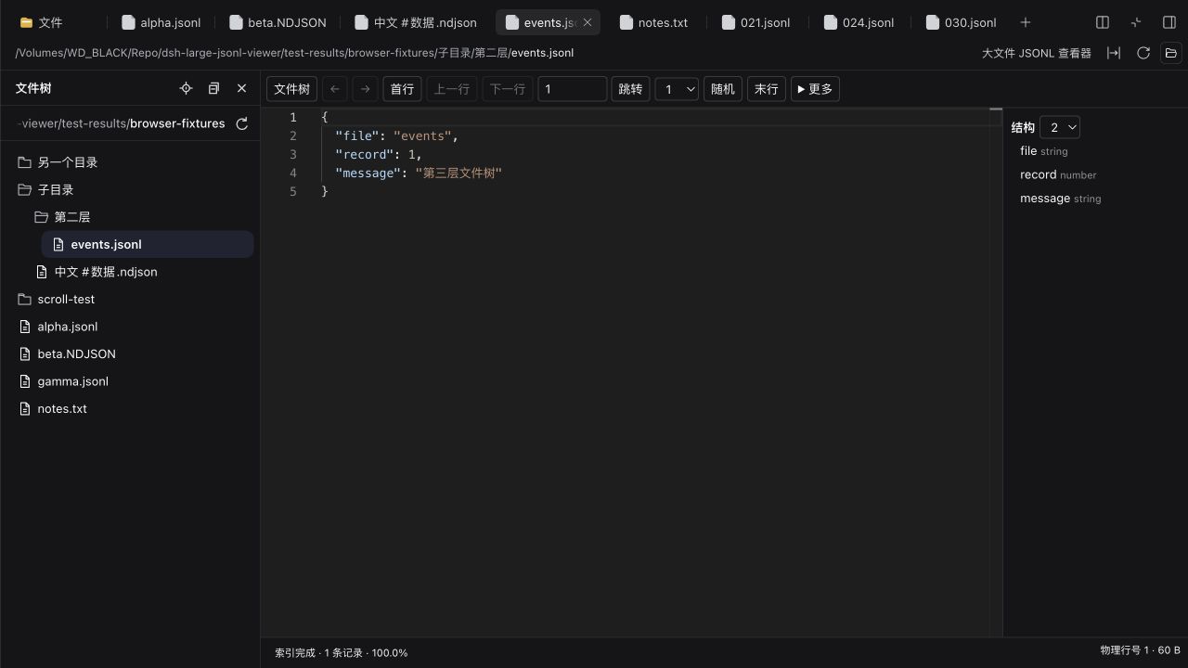Collapse all folders via the file tree header icon
Viewport: 1188px width, 668px height.
point(213,88)
